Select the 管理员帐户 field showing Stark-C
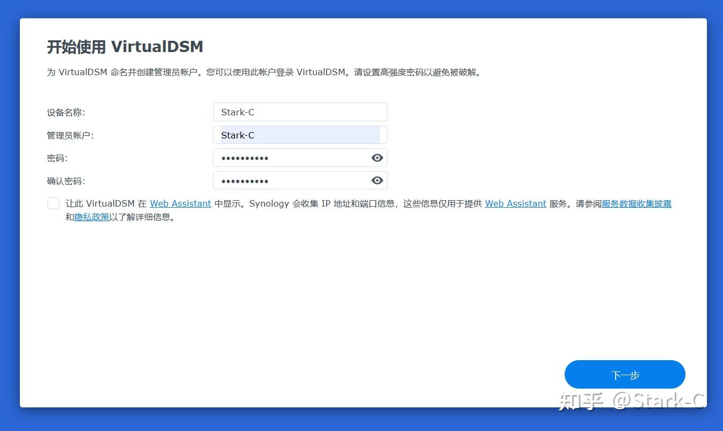Viewport: 723px width, 431px height. tap(300, 135)
